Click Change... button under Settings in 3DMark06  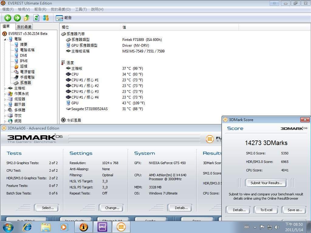click(111, 208)
